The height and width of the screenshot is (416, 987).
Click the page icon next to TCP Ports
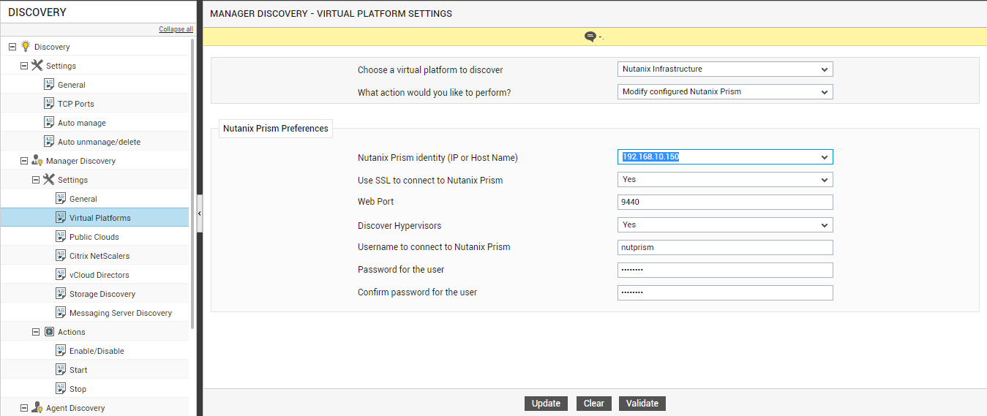point(49,103)
